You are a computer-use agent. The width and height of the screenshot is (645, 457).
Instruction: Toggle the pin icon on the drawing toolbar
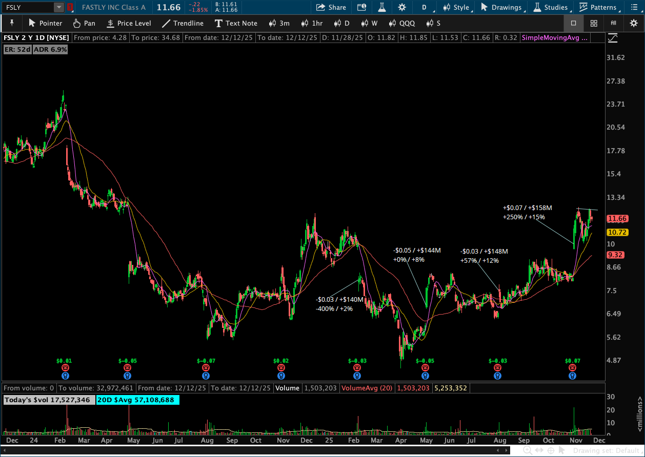pyautogui.click(x=12, y=23)
